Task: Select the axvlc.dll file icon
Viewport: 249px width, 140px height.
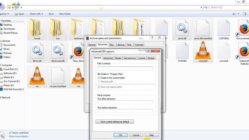Action: 182,28
